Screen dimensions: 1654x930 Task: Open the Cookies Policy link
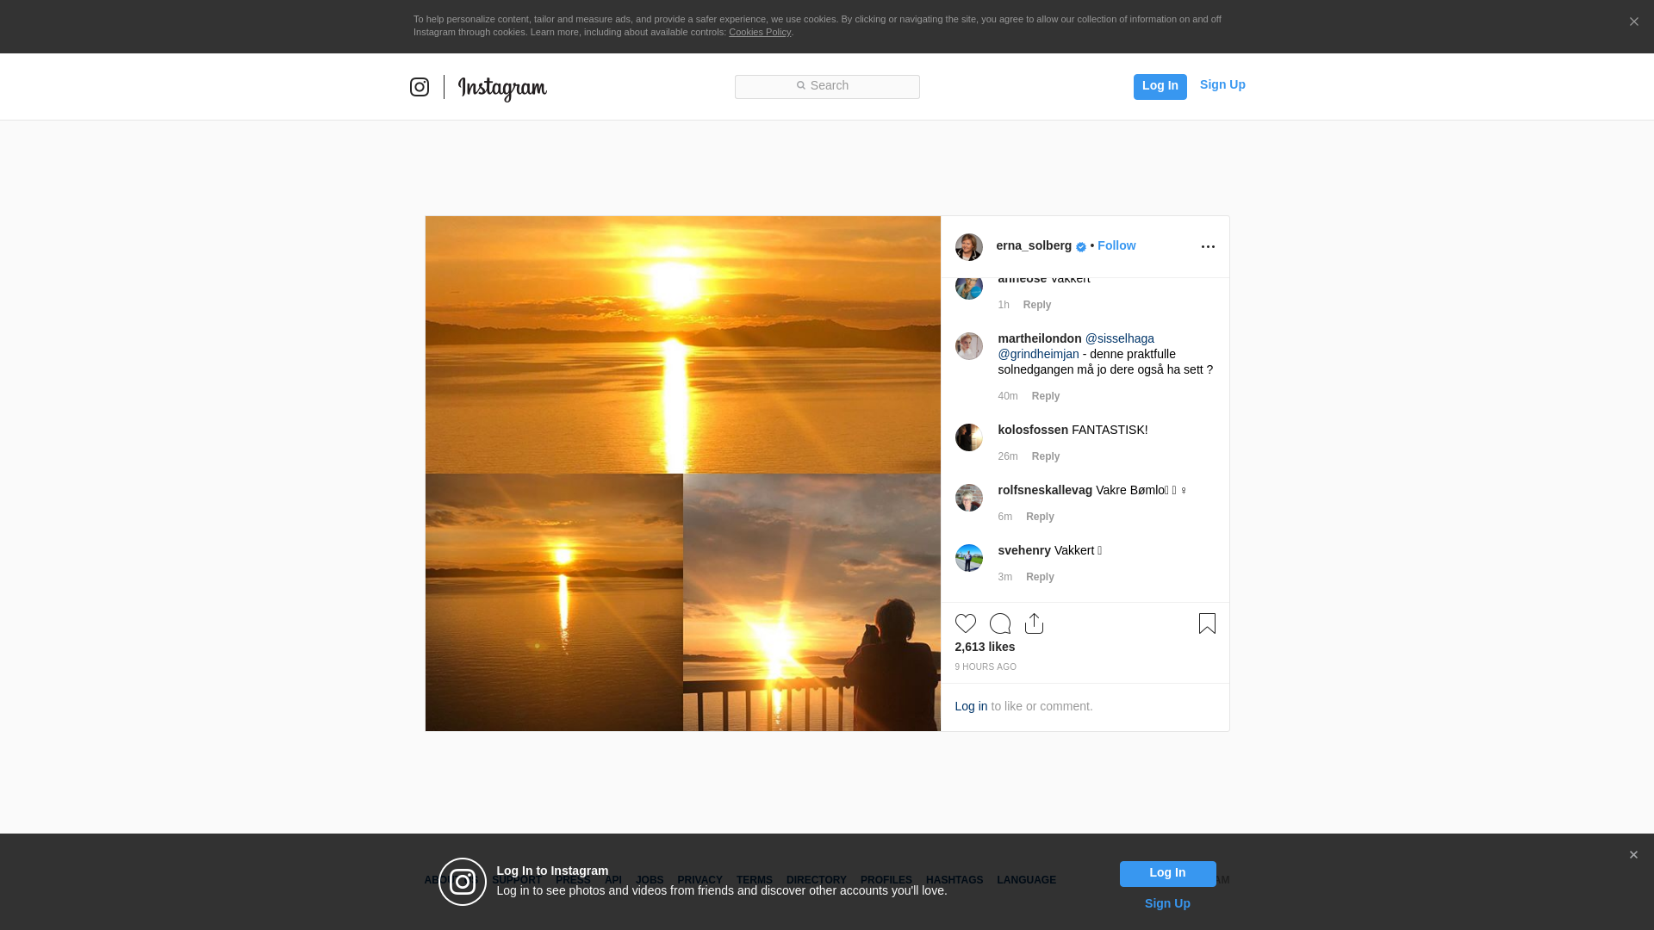pos(759,32)
